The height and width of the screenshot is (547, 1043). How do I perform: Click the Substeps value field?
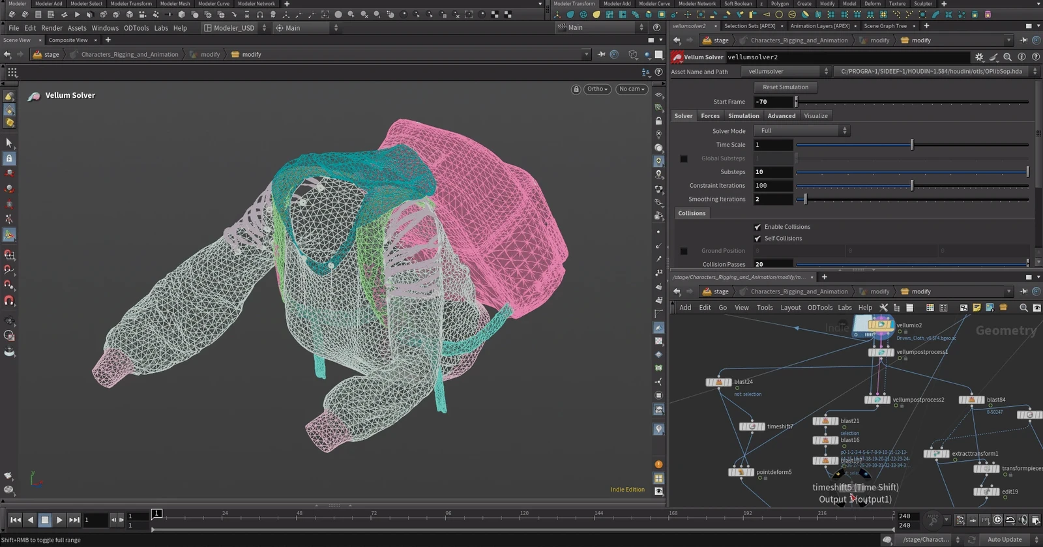point(773,172)
